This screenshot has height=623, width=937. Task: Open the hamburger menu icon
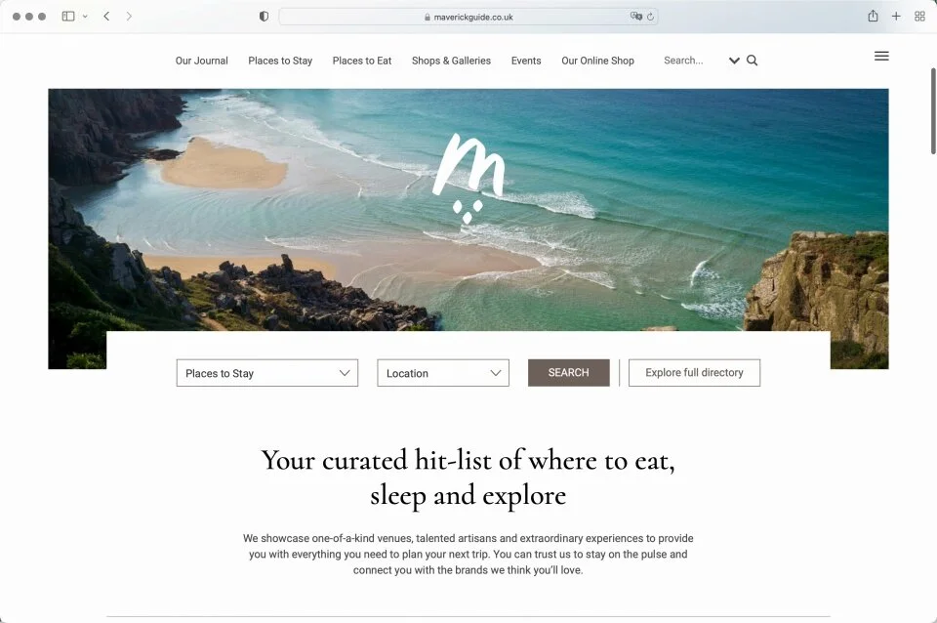pyautogui.click(x=881, y=57)
